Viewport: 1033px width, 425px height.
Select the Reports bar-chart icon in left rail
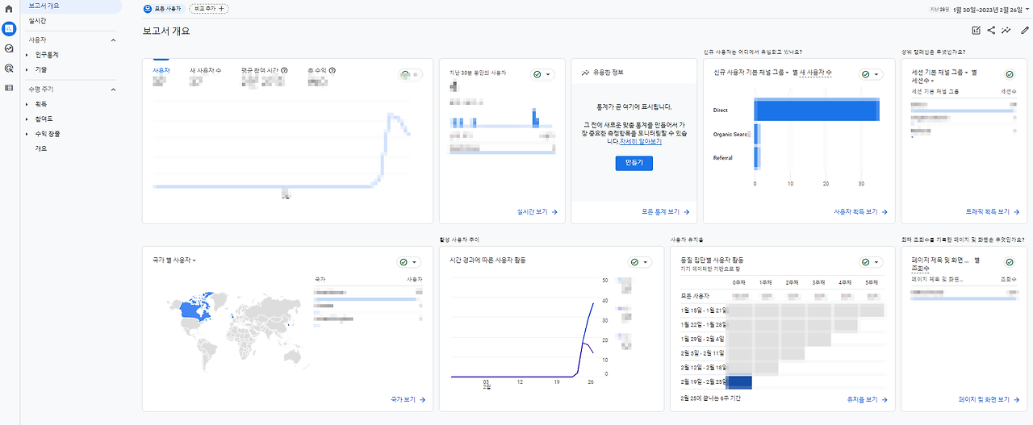coord(9,28)
